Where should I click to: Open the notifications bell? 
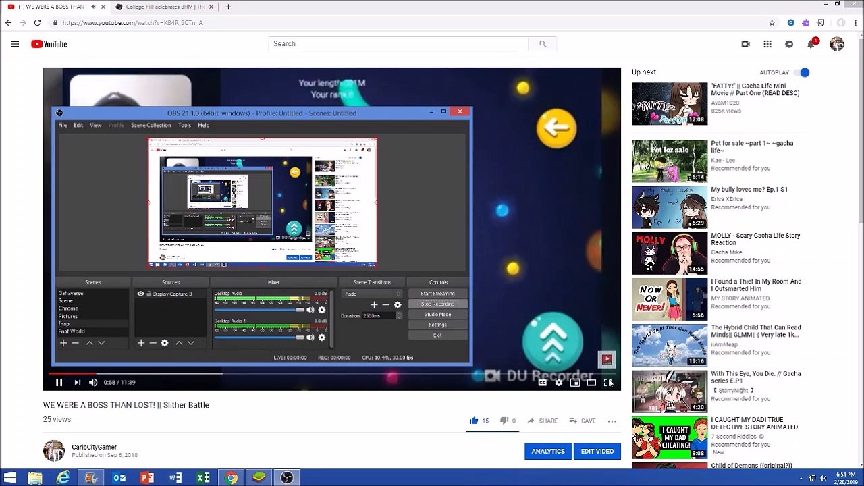811,44
